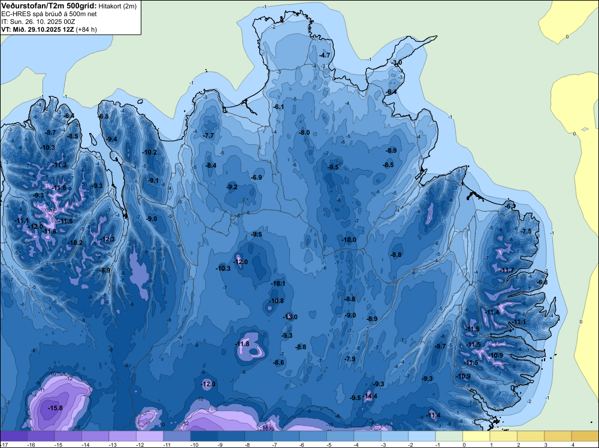Click the -10.1 temperature value on the map

(278, 283)
